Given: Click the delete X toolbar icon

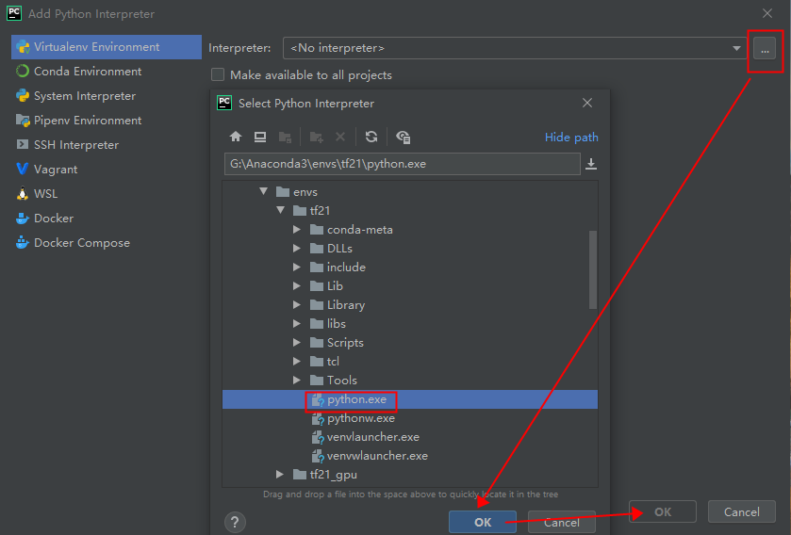Looking at the screenshot, I should (x=340, y=137).
